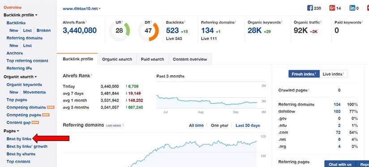Image resolution: width=369 pixels, height=167 pixels.
Task: Show All time referring domains range
Action: coord(196,126)
